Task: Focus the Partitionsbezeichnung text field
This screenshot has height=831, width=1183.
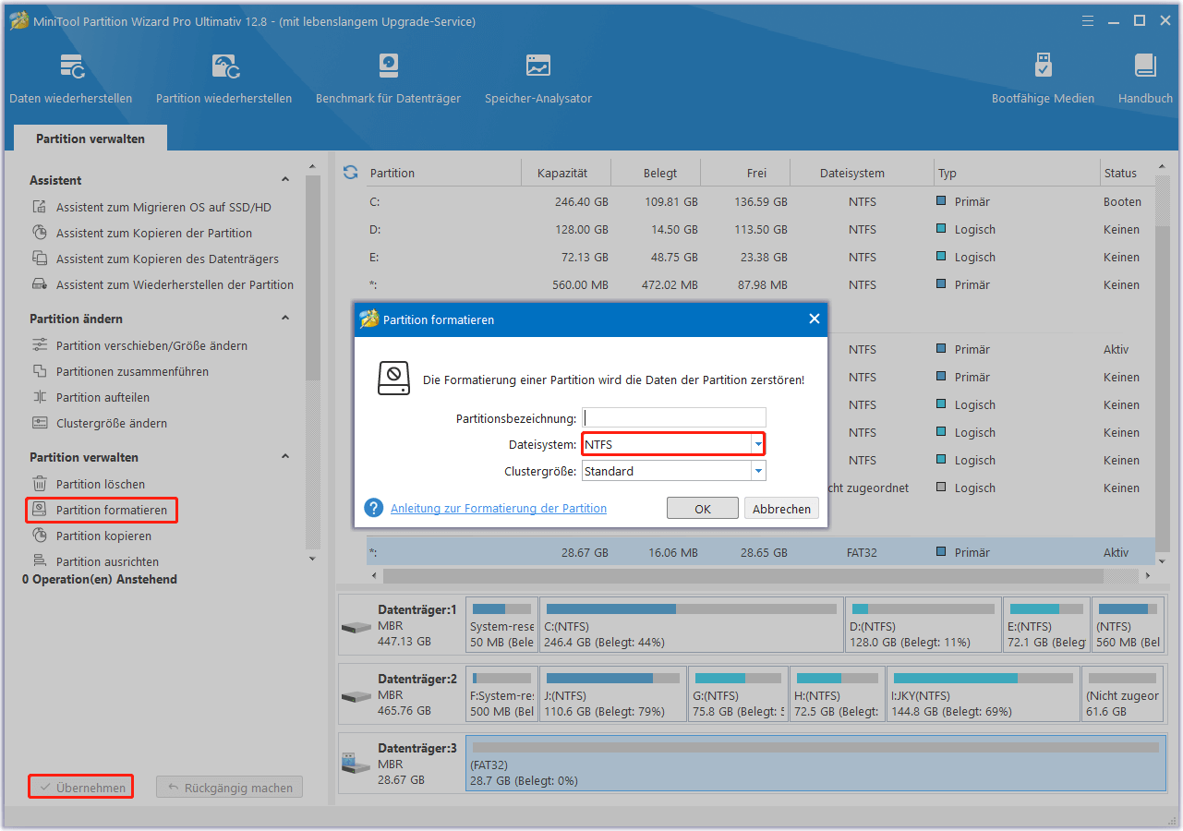Action: click(x=674, y=417)
